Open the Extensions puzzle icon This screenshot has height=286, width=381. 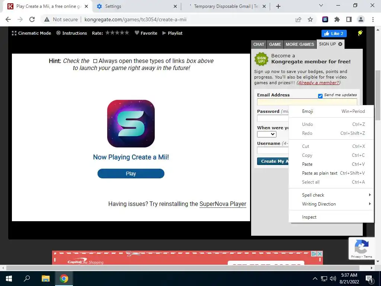(x=337, y=19)
